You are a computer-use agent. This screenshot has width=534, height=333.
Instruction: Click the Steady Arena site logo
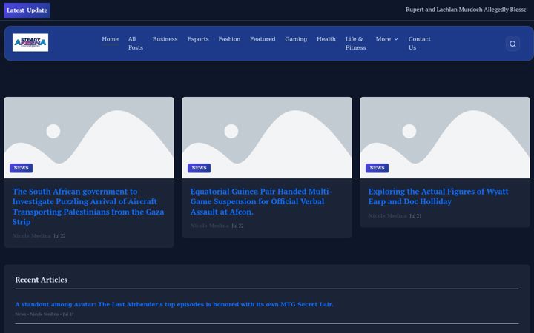click(30, 42)
